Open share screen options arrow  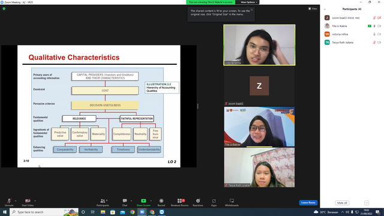click(x=151, y=201)
